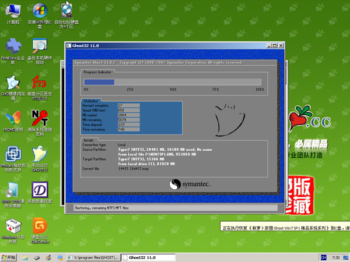The height and width of the screenshot is (262, 350).
Task: Click Time remaining value 7:42
Action: click(128, 129)
